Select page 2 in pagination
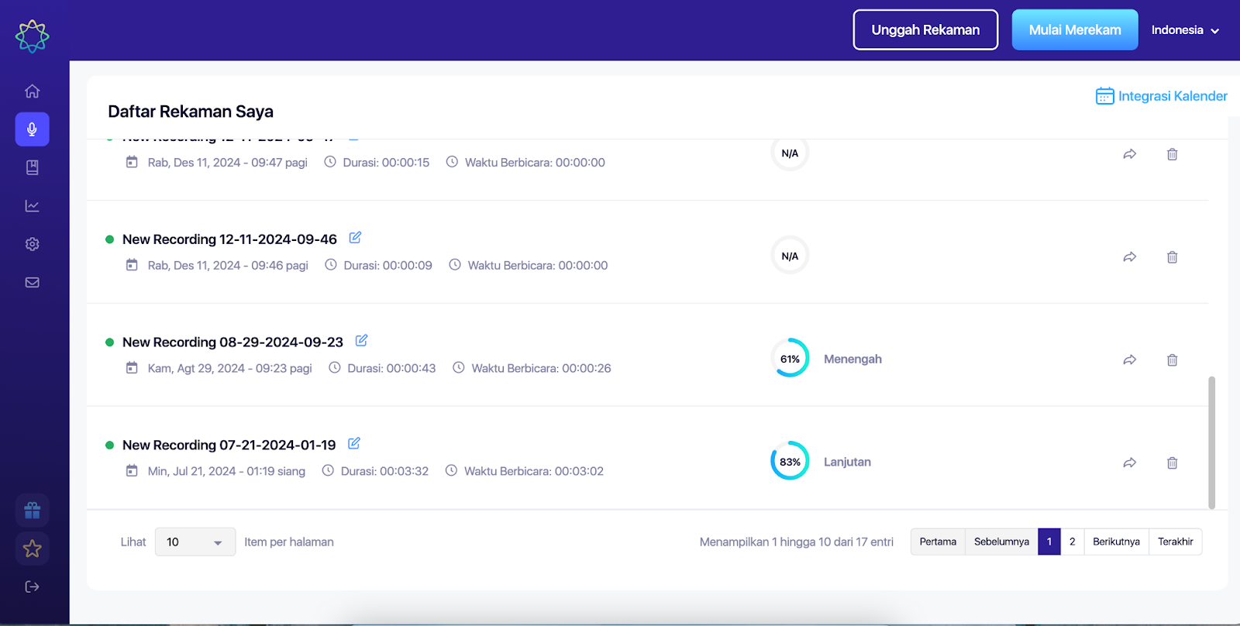This screenshot has width=1240, height=626. pos(1073,542)
